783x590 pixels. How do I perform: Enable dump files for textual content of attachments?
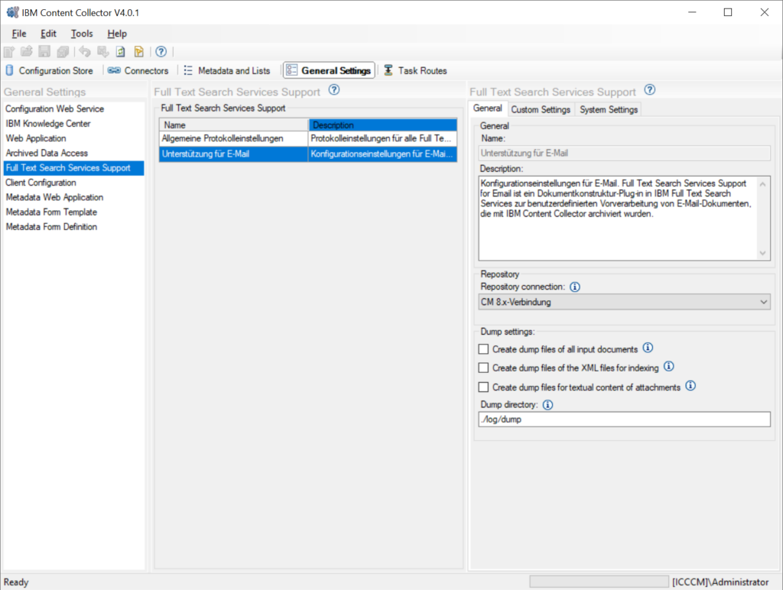point(483,387)
